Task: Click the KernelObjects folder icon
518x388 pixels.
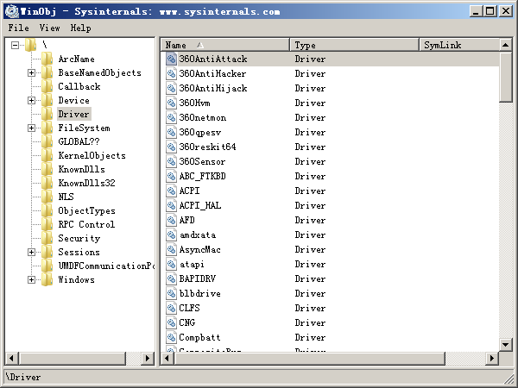Action: [47, 155]
